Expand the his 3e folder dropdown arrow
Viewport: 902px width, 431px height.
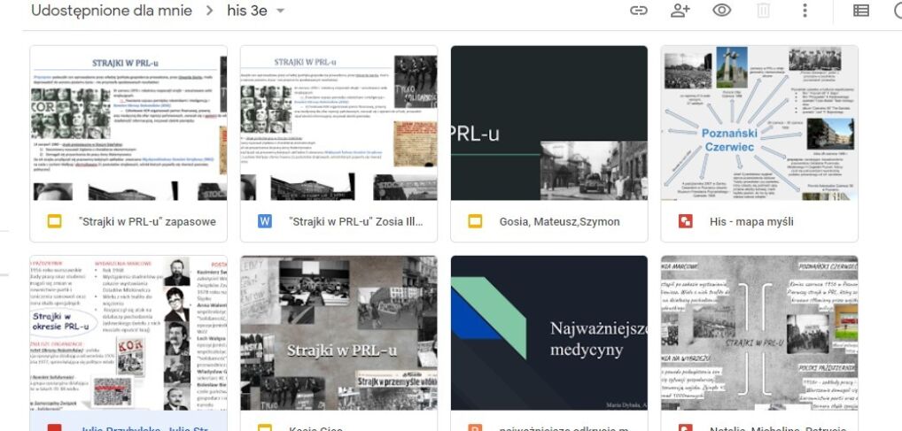281,11
